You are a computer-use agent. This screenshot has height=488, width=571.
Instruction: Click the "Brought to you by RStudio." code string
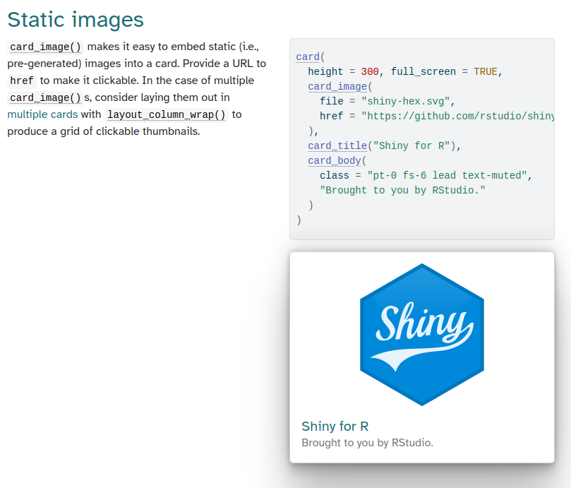click(x=403, y=190)
